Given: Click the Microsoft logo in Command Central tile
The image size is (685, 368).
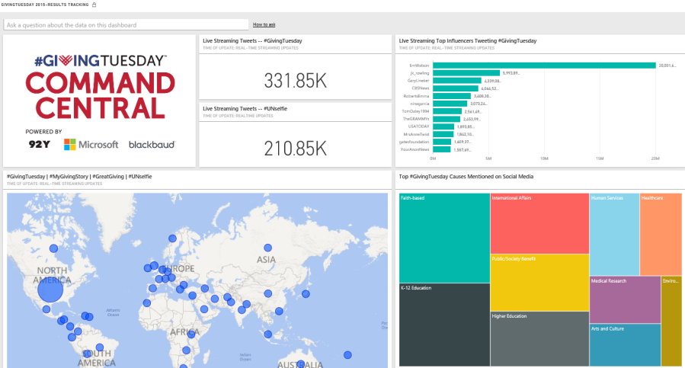Looking at the screenshot, I should [x=91, y=144].
